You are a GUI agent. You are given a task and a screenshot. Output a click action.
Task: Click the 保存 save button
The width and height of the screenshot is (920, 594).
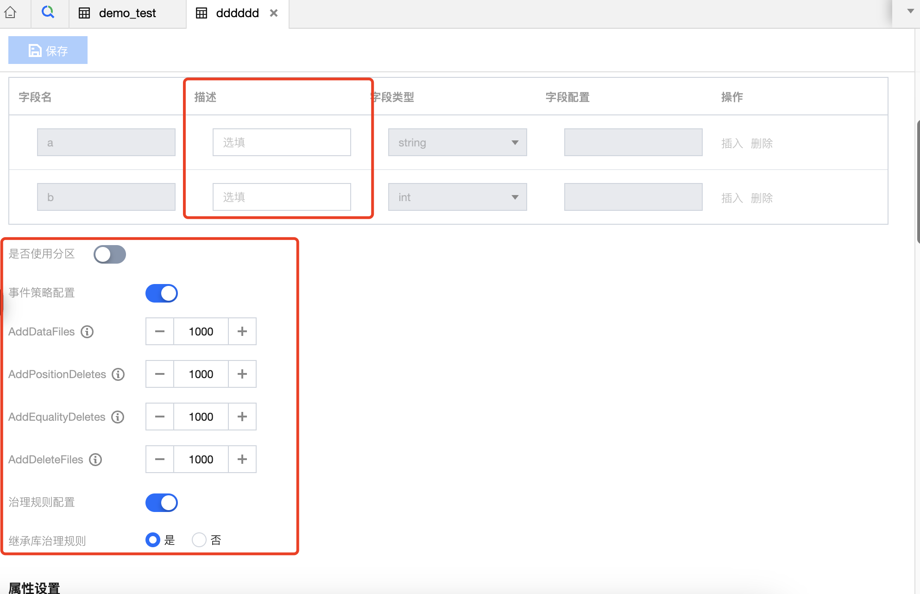(x=48, y=51)
